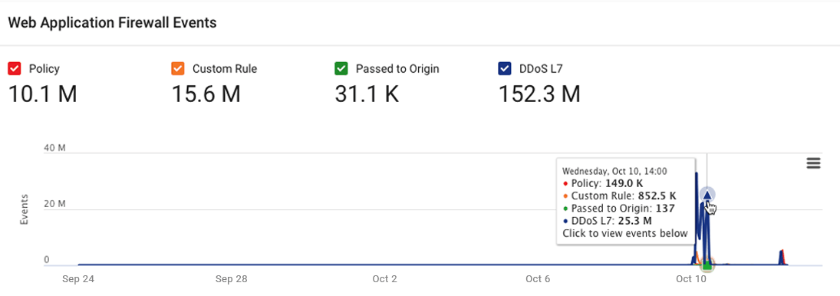The image size is (840, 296).
Task: Click the green Passed to Origin square marker
Action: (707, 265)
